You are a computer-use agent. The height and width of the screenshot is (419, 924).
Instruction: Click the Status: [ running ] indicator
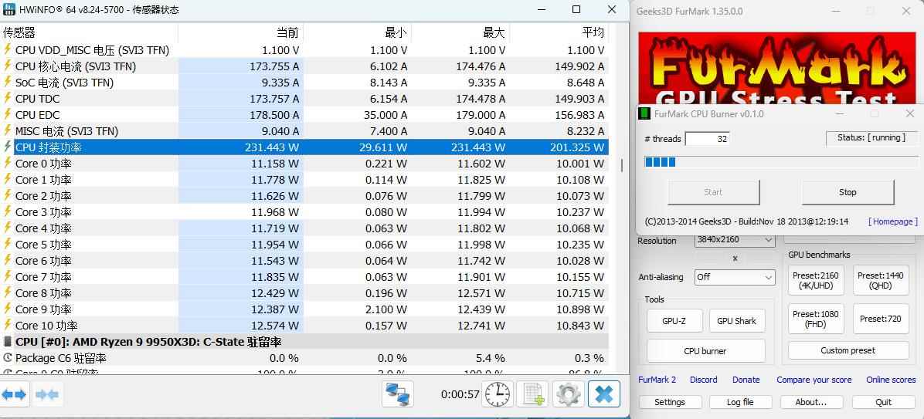[x=871, y=137]
